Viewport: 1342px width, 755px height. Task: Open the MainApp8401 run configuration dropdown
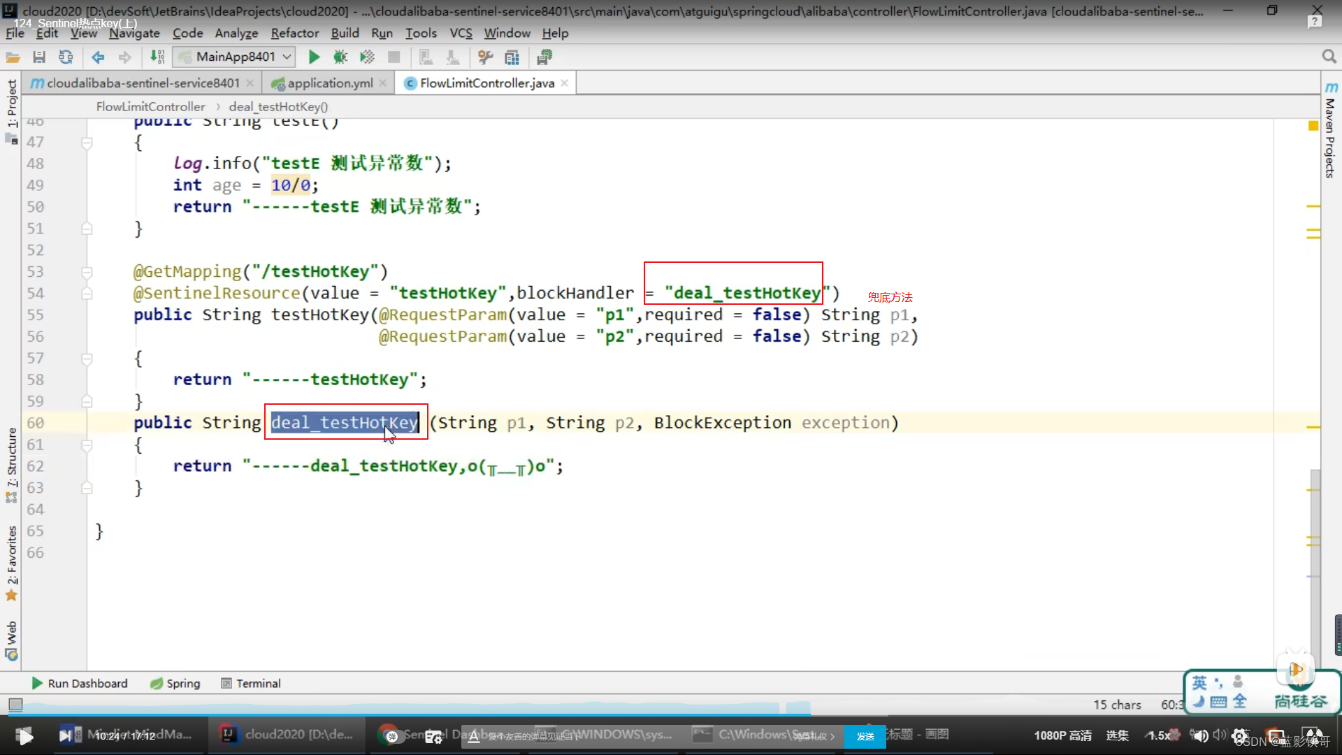click(235, 57)
